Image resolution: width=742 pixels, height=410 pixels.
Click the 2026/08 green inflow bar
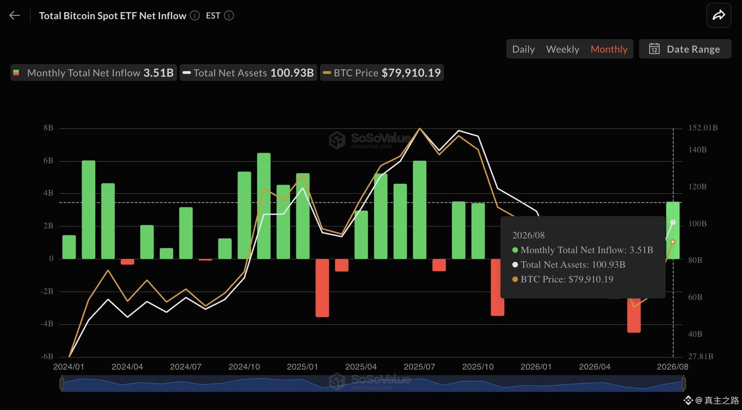[x=673, y=230]
